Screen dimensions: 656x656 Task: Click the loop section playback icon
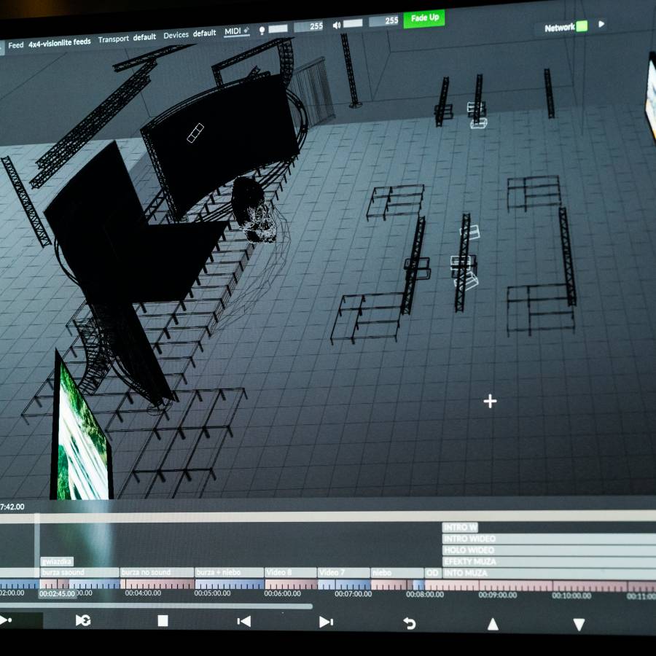pos(83,620)
